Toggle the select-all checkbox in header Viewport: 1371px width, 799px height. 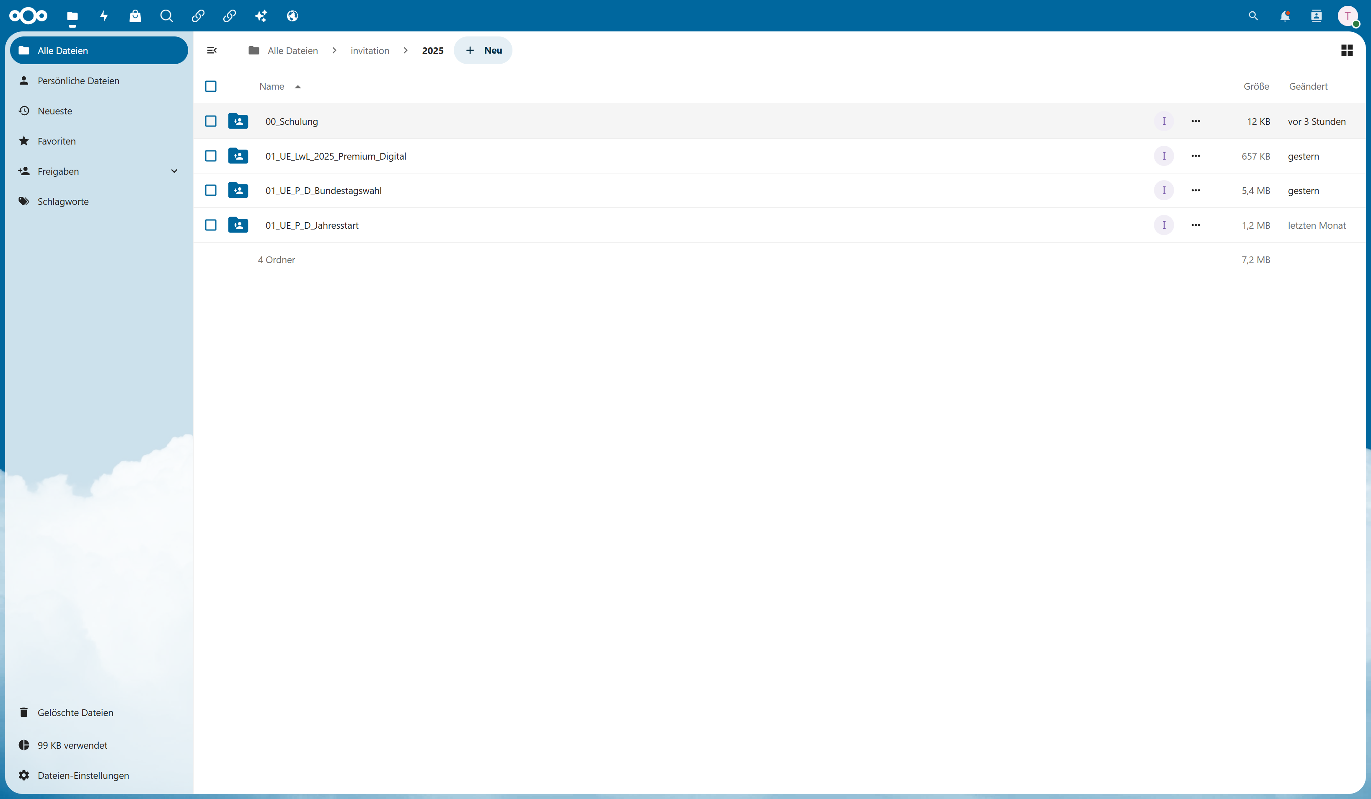(211, 86)
